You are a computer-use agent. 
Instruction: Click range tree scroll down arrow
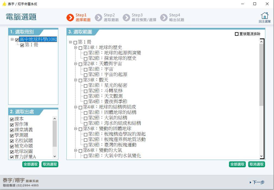pyautogui.click(x=261, y=156)
